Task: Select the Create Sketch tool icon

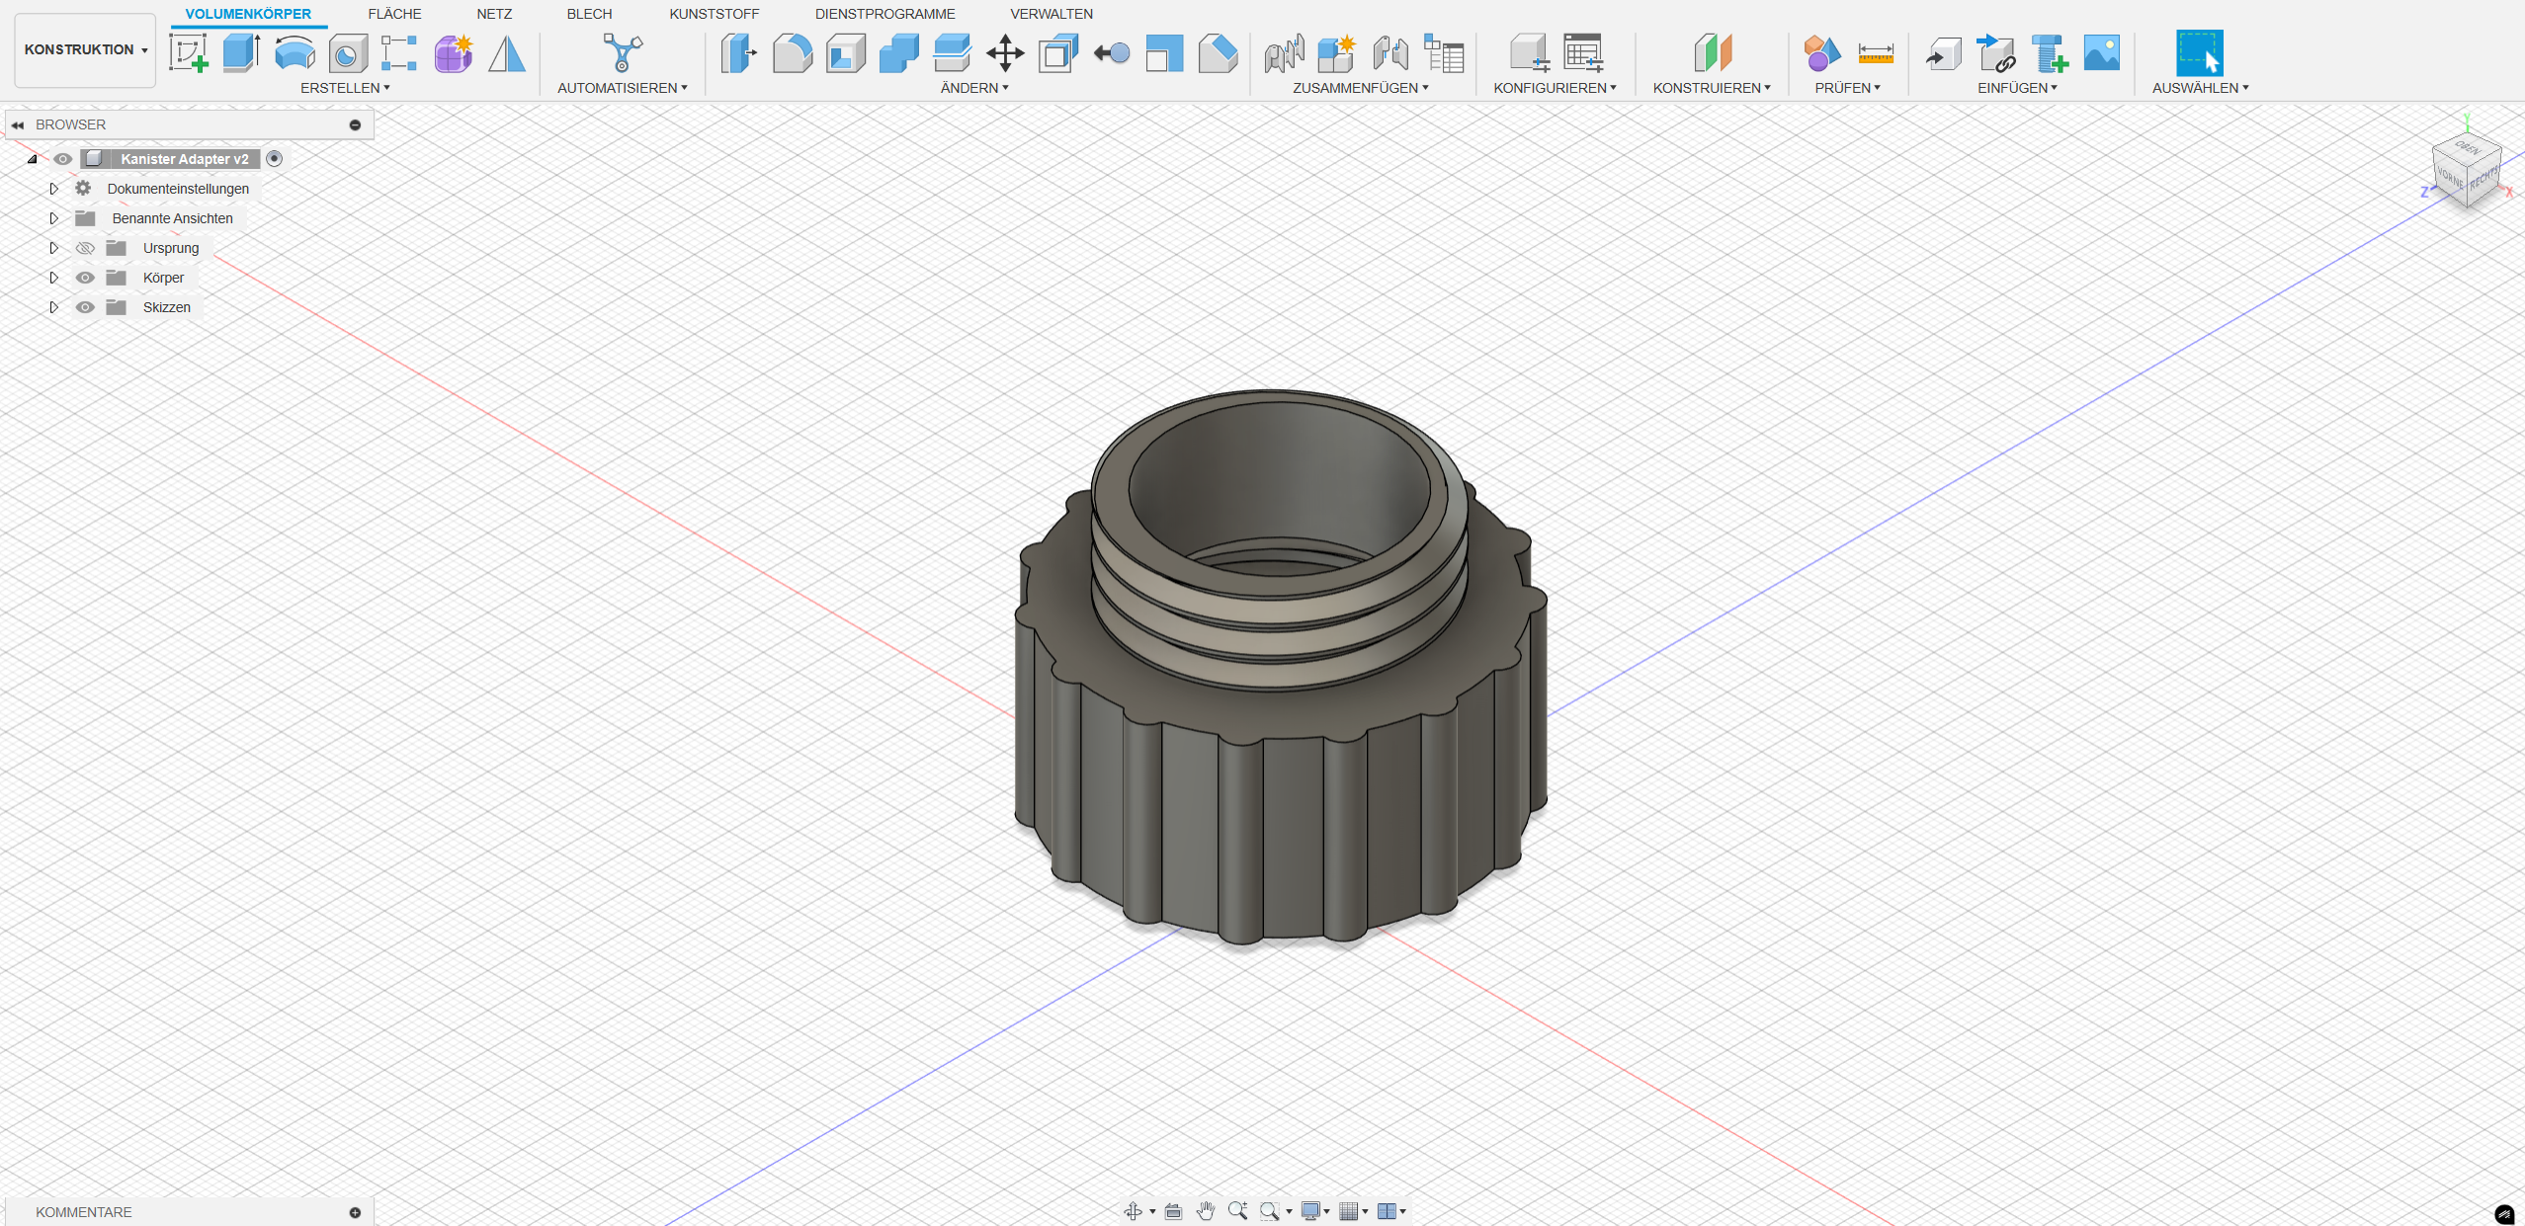Action: [188, 52]
